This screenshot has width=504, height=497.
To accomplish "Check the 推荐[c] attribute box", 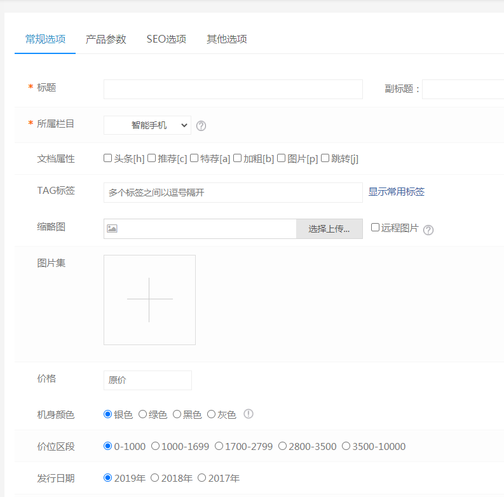I will (x=152, y=158).
